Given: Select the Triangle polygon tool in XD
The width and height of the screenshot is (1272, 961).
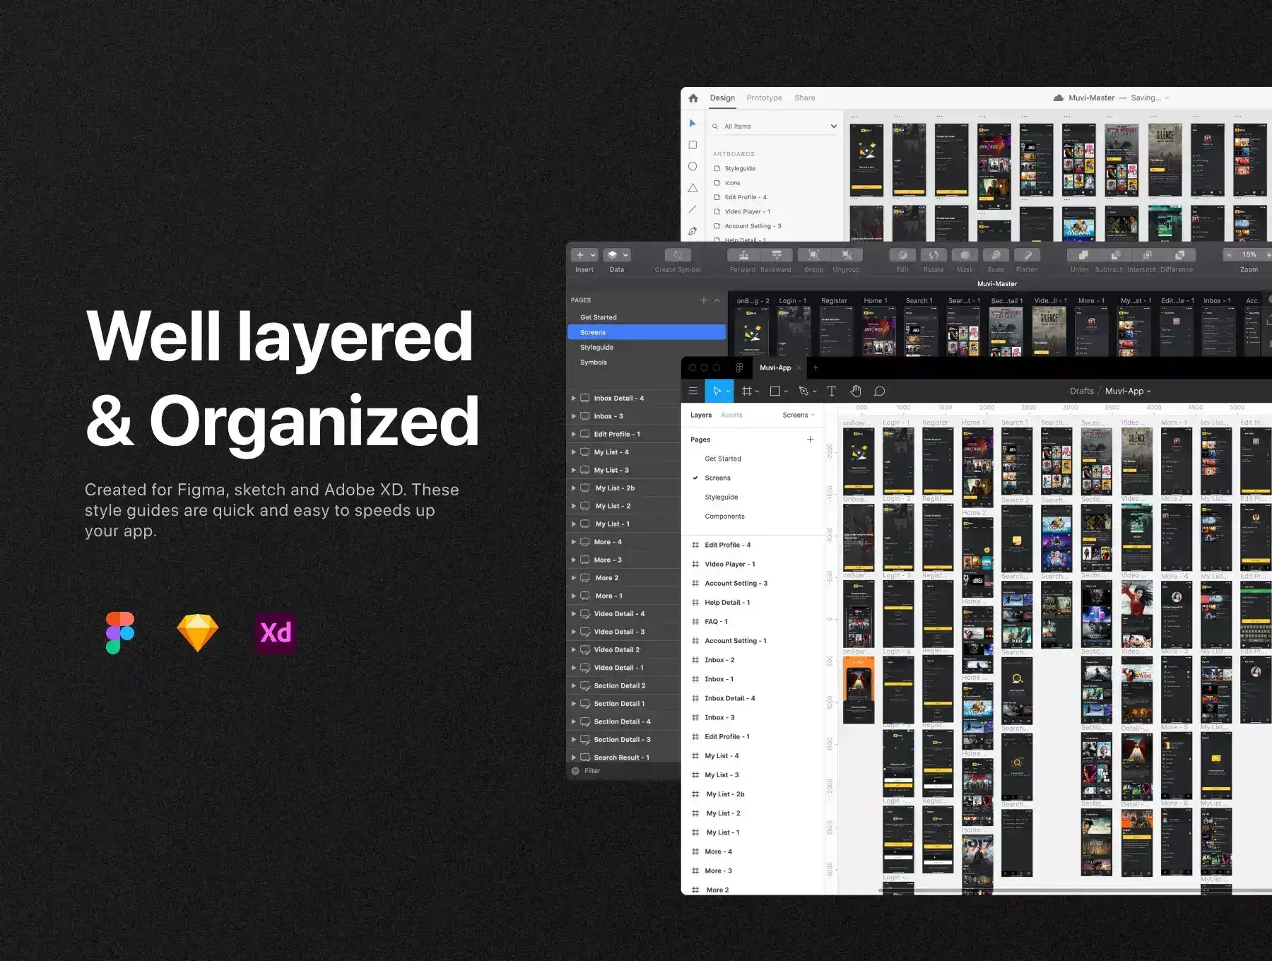Looking at the screenshot, I should coord(693,188).
